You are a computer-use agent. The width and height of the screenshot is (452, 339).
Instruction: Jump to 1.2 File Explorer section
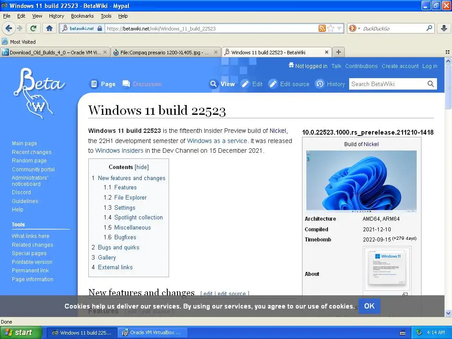tap(125, 197)
